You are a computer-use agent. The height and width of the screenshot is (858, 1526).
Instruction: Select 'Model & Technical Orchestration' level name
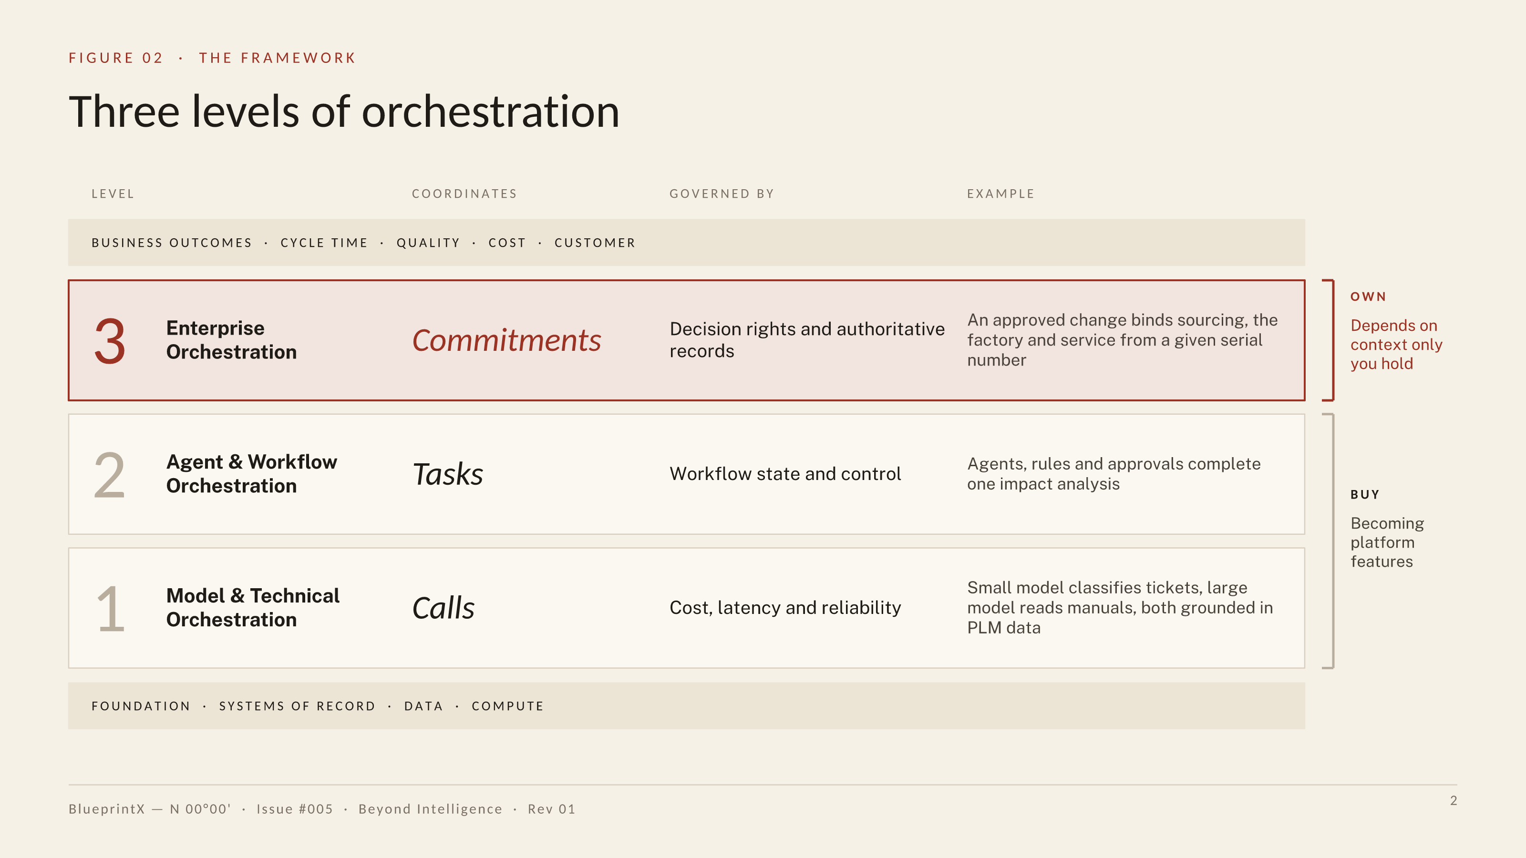coord(253,608)
